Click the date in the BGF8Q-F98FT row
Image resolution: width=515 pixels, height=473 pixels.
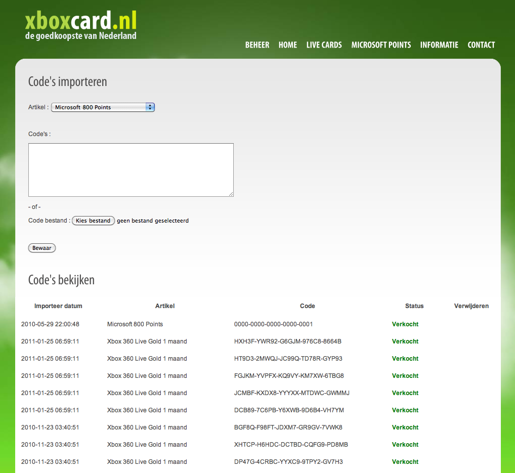(50, 427)
